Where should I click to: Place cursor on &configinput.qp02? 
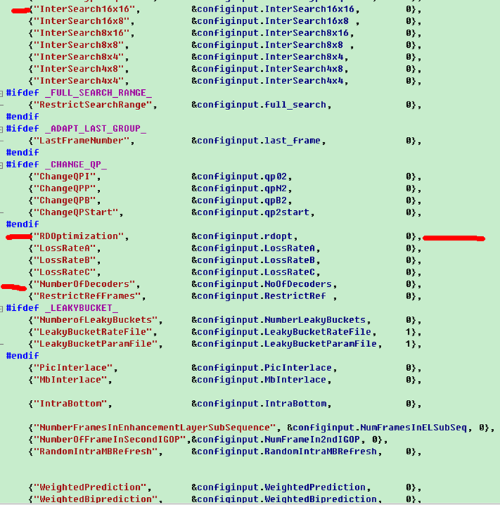(239, 177)
